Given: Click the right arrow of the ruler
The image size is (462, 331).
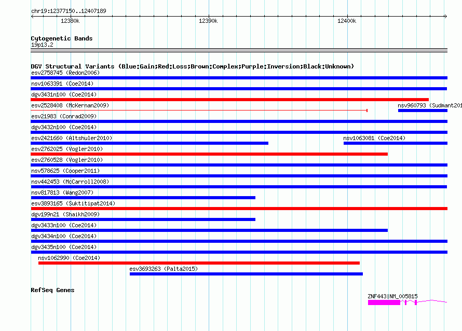Looking at the screenshot, I should 446,17.
